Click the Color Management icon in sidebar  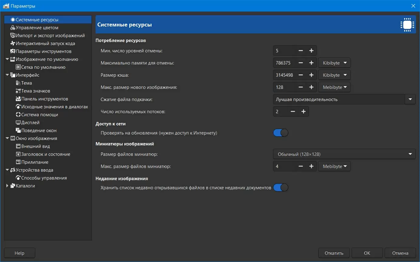click(13, 28)
